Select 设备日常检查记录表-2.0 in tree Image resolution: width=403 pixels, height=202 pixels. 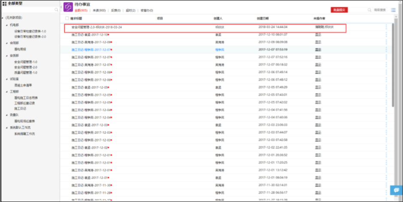point(30,37)
